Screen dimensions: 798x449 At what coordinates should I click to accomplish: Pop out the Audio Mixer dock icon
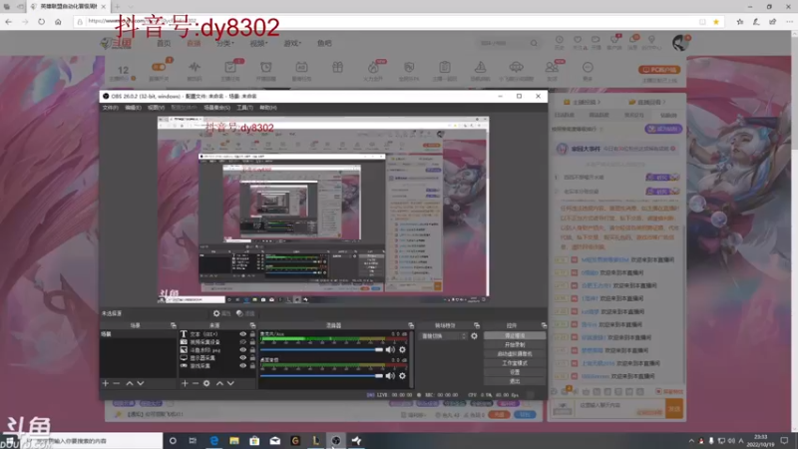coord(411,325)
